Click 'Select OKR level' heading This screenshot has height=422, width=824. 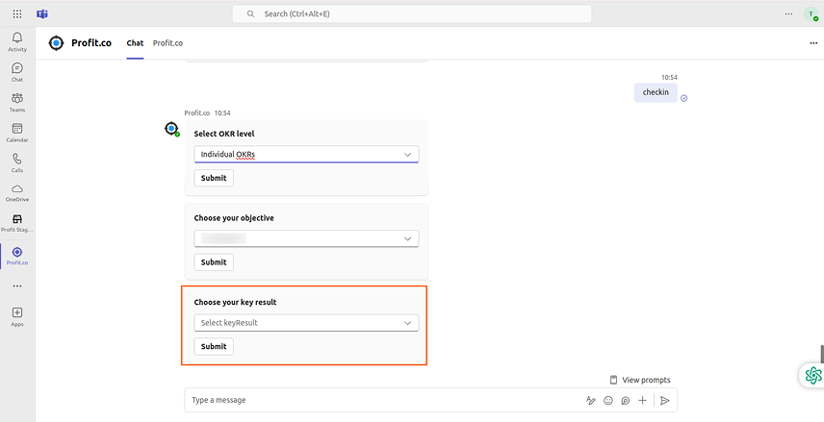[224, 134]
